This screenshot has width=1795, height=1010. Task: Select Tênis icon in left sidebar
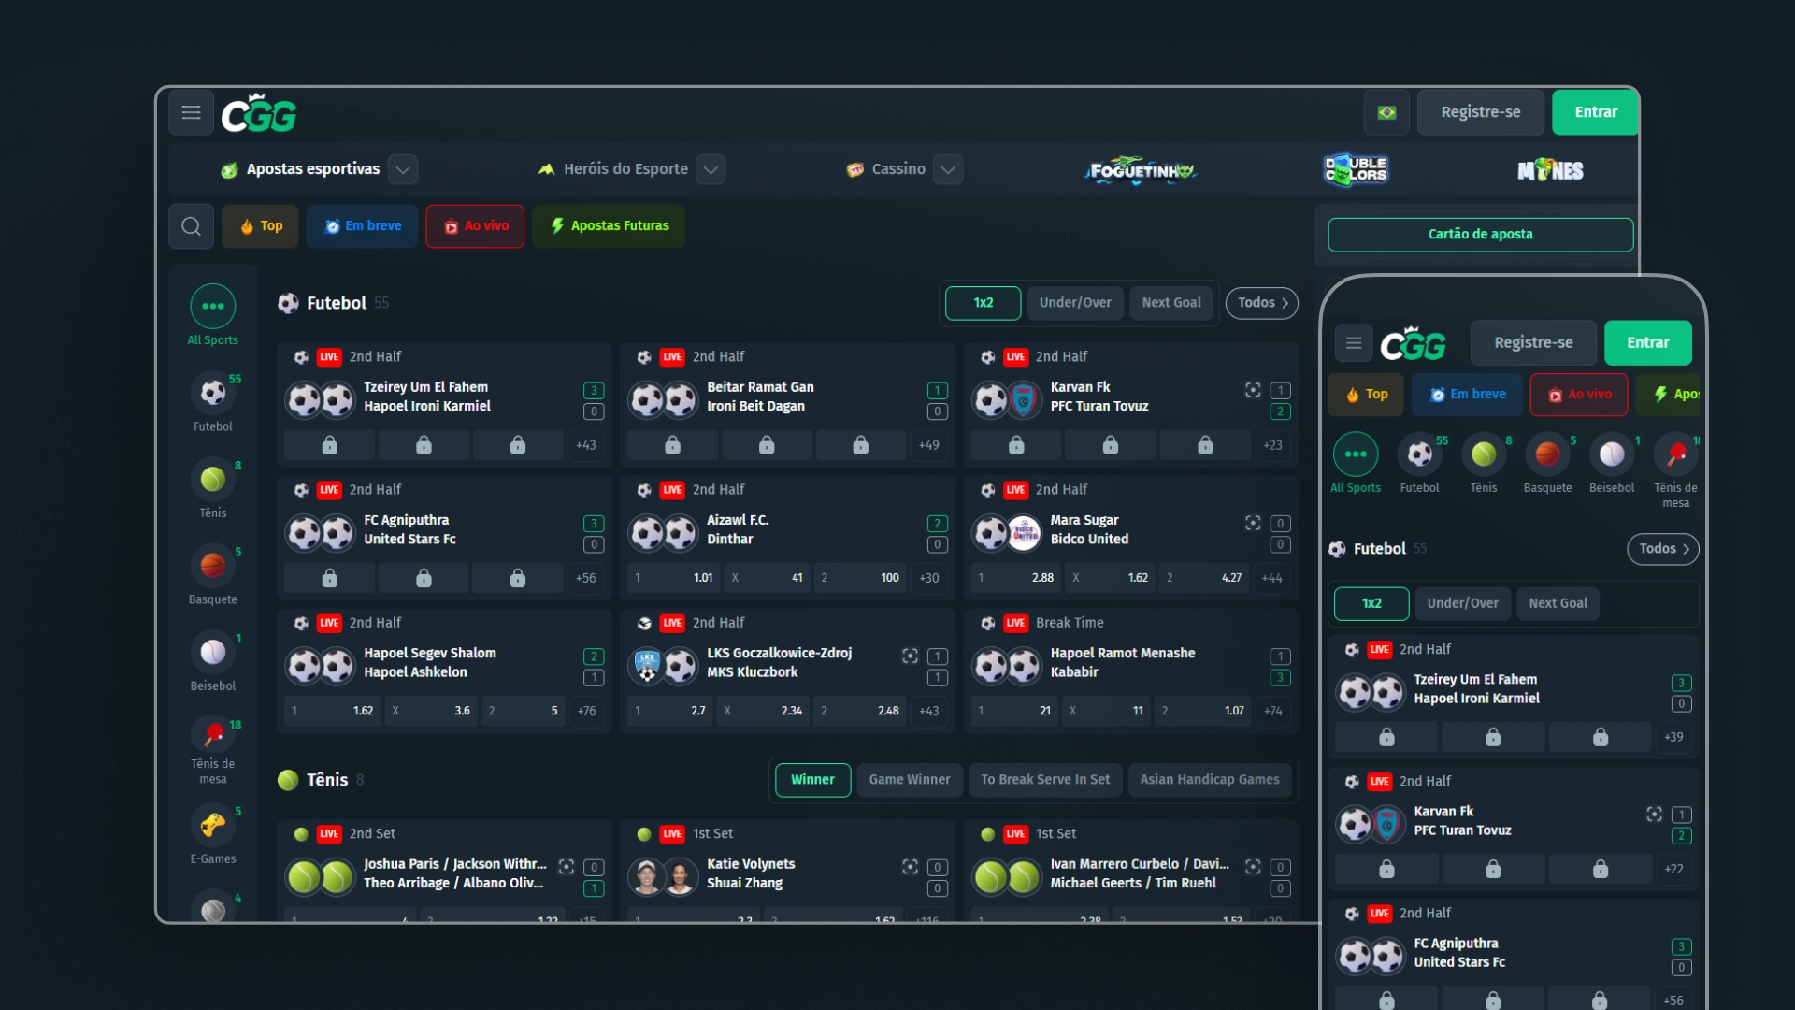[x=213, y=479]
